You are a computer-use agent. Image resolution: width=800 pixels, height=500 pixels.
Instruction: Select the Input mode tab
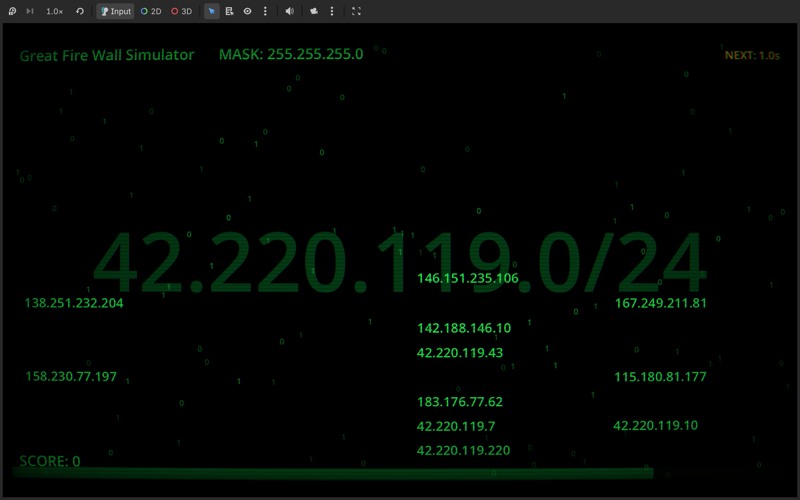115,11
